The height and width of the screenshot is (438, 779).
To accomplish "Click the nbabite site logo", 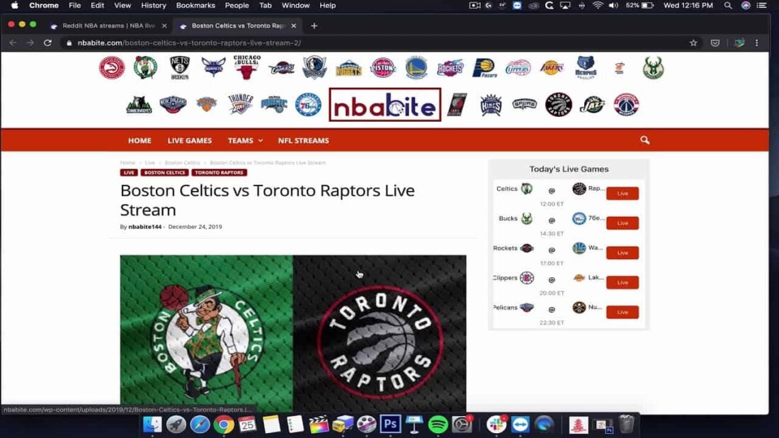I will click(385, 105).
